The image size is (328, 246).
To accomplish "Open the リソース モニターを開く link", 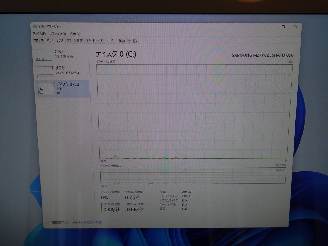I will click(90, 223).
